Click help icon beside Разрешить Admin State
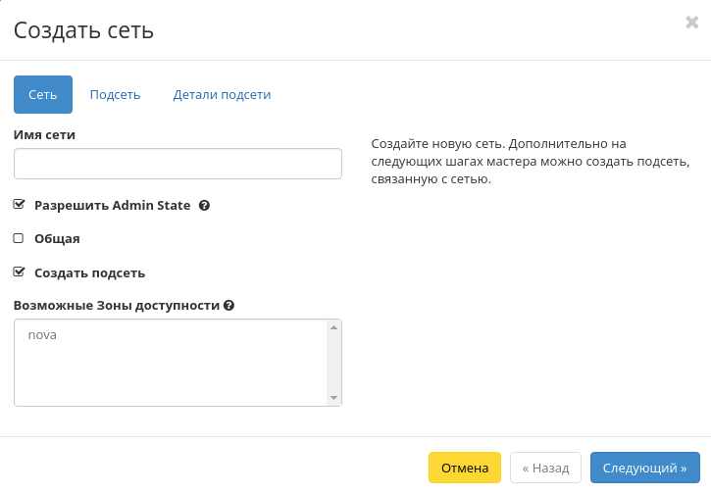711x494 pixels. coord(204,206)
